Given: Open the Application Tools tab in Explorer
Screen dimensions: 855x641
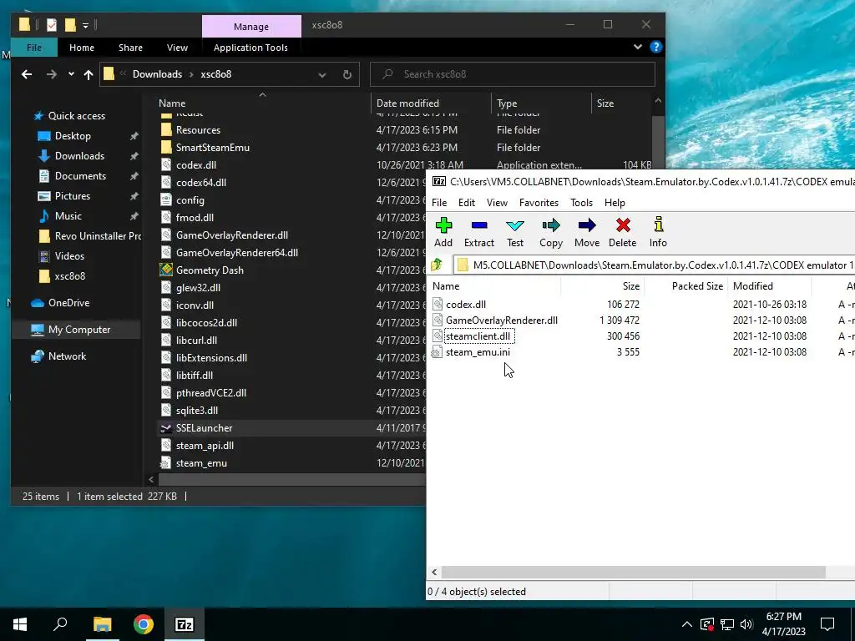Looking at the screenshot, I should [x=250, y=48].
